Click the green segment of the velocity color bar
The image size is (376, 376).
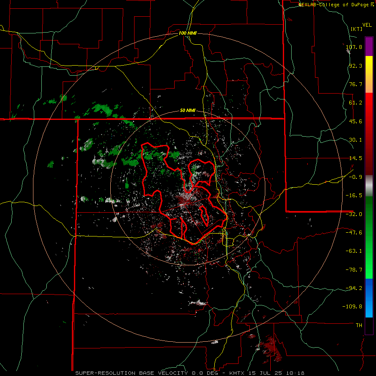coord(369,237)
